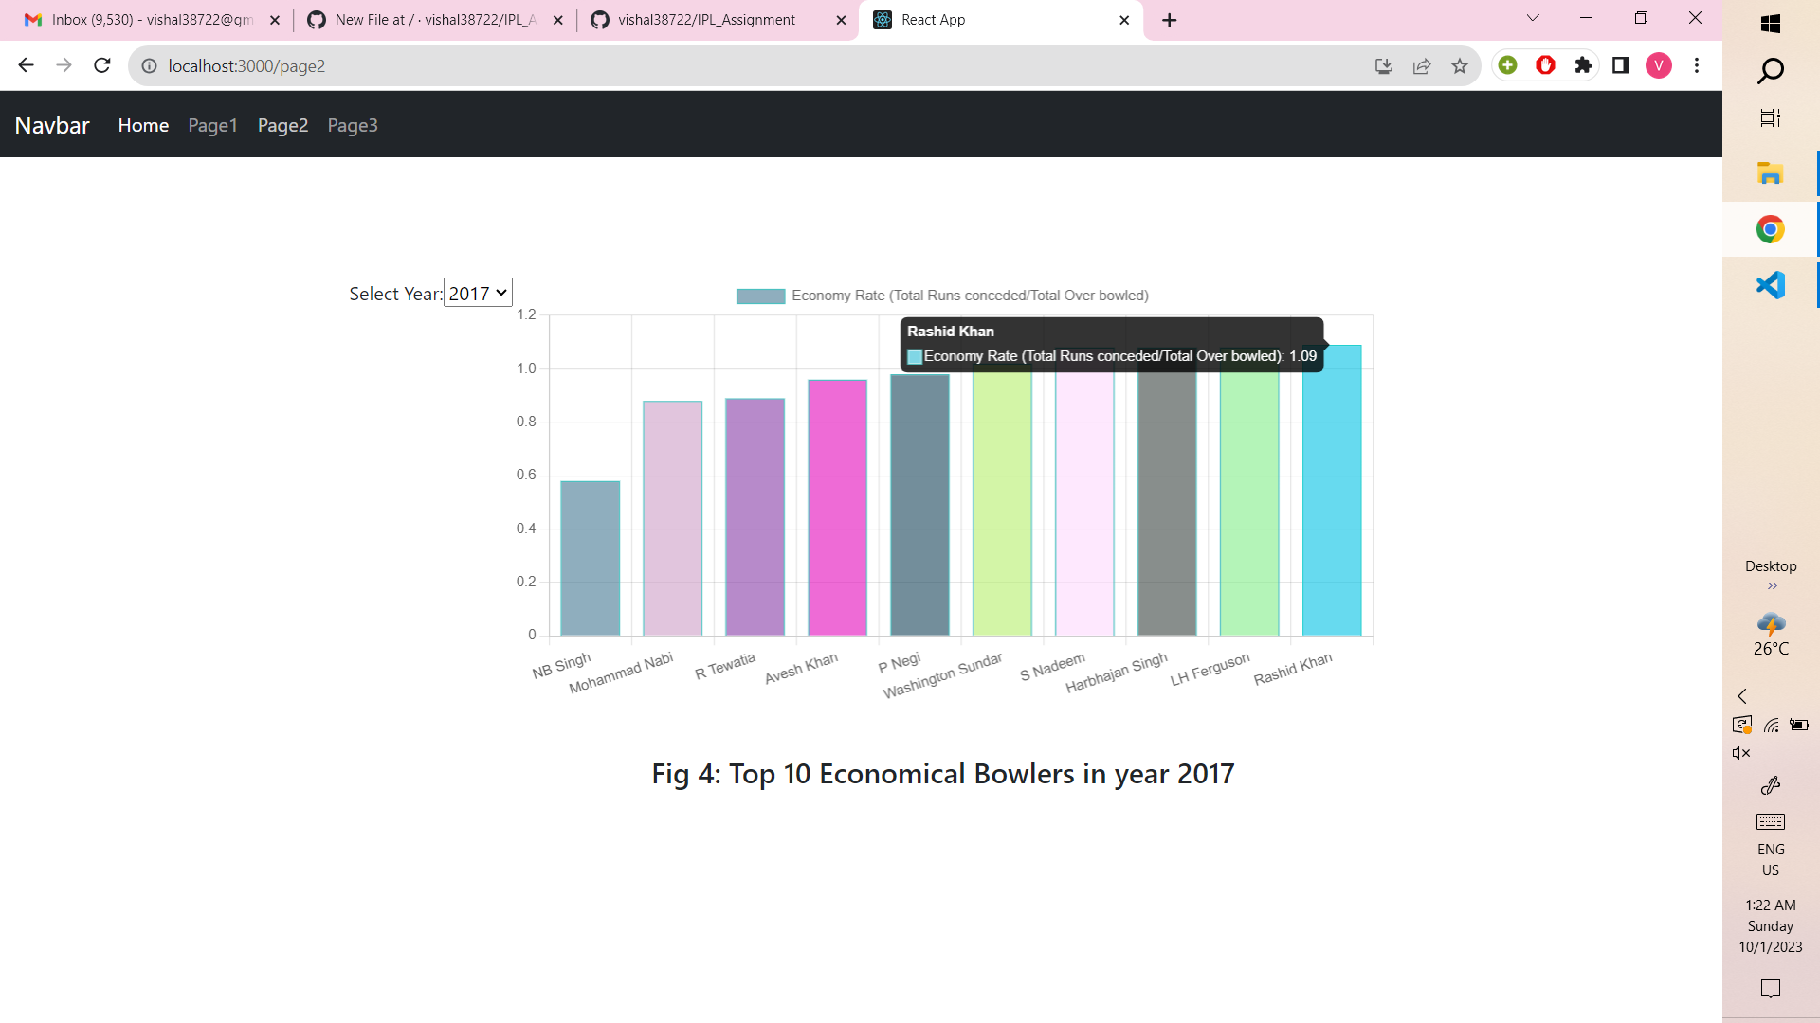Click the share page icon
Image resolution: width=1820 pixels, height=1023 pixels.
point(1422,65)
